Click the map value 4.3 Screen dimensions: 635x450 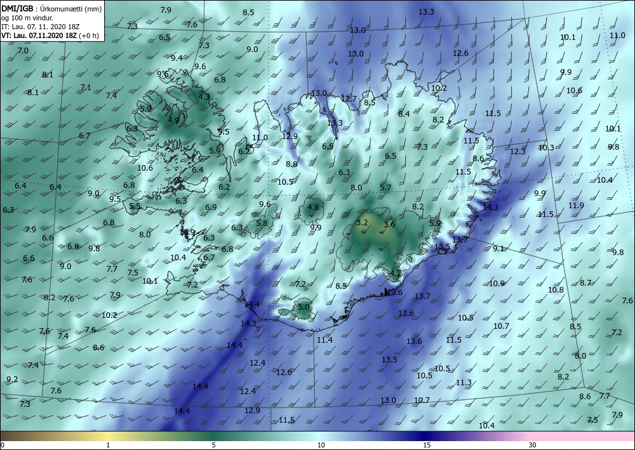pyautogui.click(x=204, y=96)
